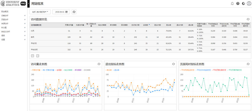Sort table by 总点击次数 column header

[x=136, y=25]
